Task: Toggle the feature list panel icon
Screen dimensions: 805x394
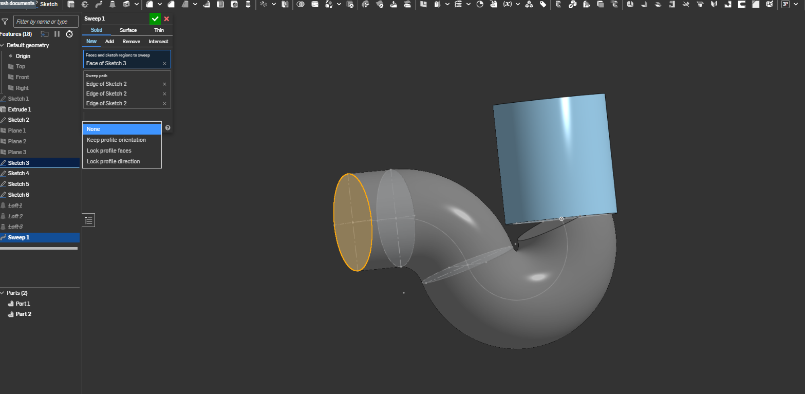Action: [89, 220]
